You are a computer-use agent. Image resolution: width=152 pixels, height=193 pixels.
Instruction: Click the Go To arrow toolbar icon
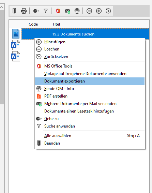pyautogui.click(x=36, y=11)
